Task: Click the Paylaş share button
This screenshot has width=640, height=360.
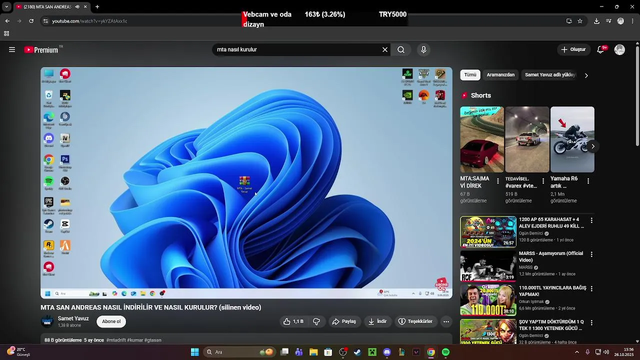Action: pyautogui.click(x=344, y=321)
